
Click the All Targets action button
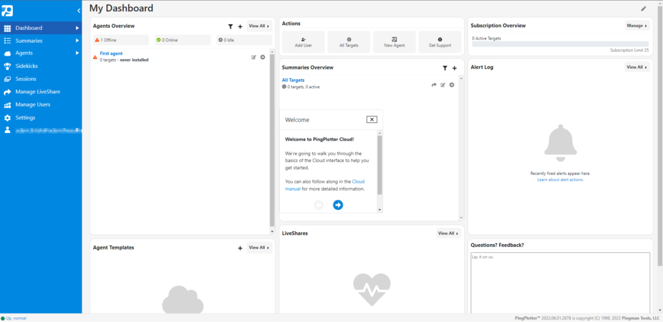pyautogui.click(x=349, y=42)
